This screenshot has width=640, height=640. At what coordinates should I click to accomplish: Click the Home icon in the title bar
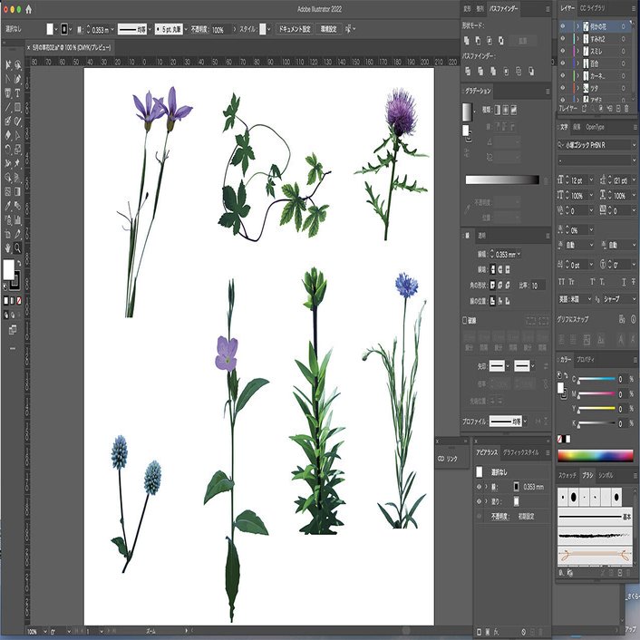pos(29,9)
